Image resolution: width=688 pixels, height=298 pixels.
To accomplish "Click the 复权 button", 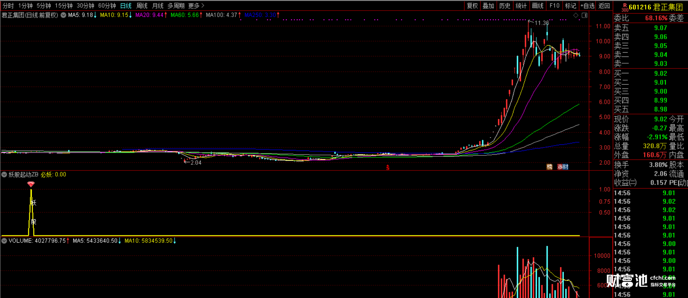I will tap(472, 6).
